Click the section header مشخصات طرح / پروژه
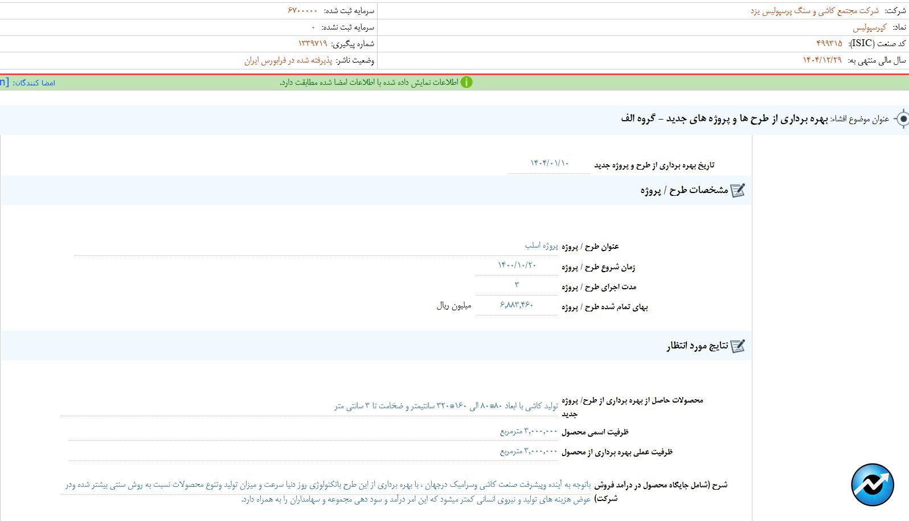909x521 pixels. coord(684,190)
